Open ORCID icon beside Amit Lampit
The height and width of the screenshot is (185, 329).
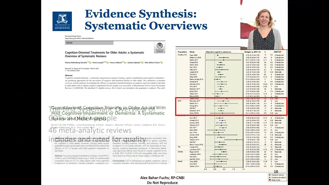[x=108, y=63]
